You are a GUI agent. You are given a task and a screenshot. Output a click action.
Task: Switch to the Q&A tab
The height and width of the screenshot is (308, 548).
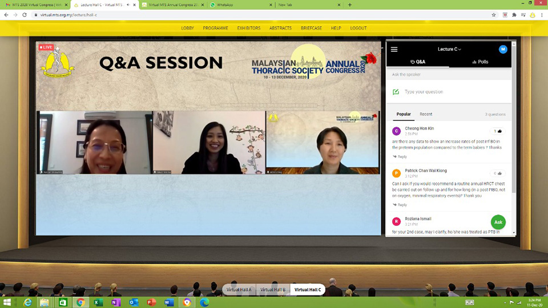[x=418, y=62]
